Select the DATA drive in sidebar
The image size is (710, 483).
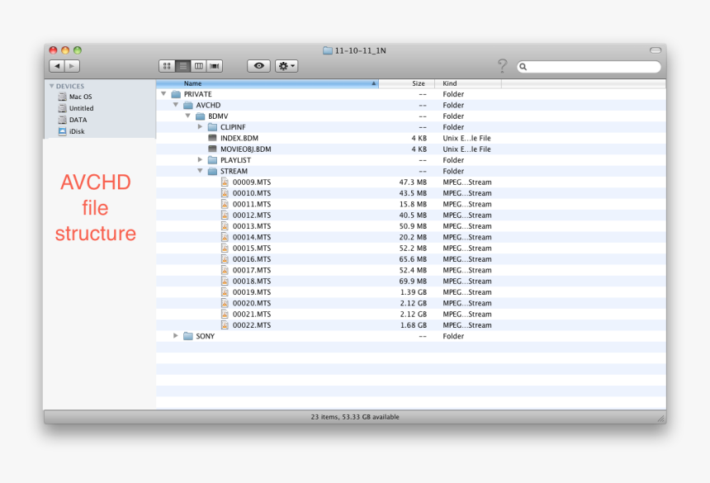coord(78,120)
